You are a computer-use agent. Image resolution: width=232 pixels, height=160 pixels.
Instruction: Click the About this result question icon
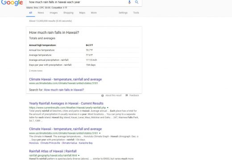coord(103,96)
